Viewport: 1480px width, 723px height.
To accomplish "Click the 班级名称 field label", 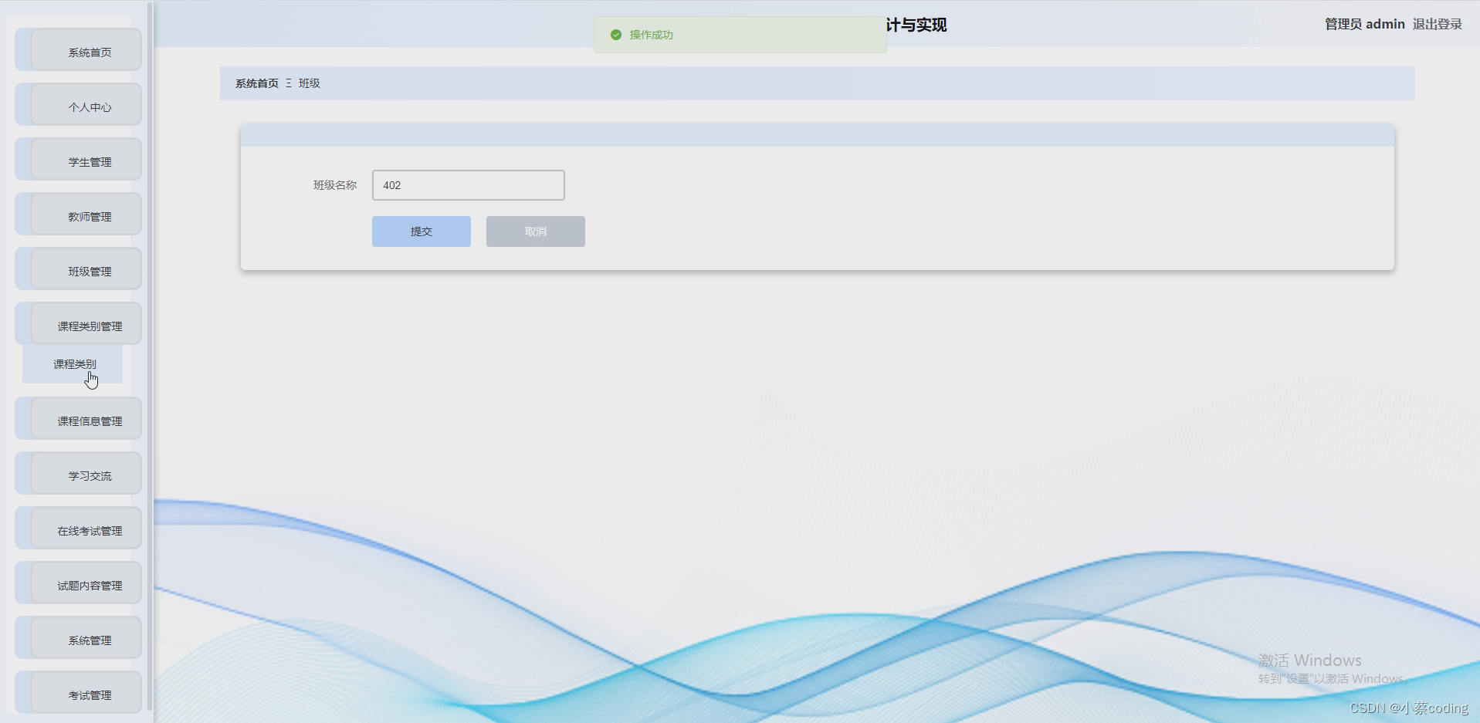I will (335, 185).
